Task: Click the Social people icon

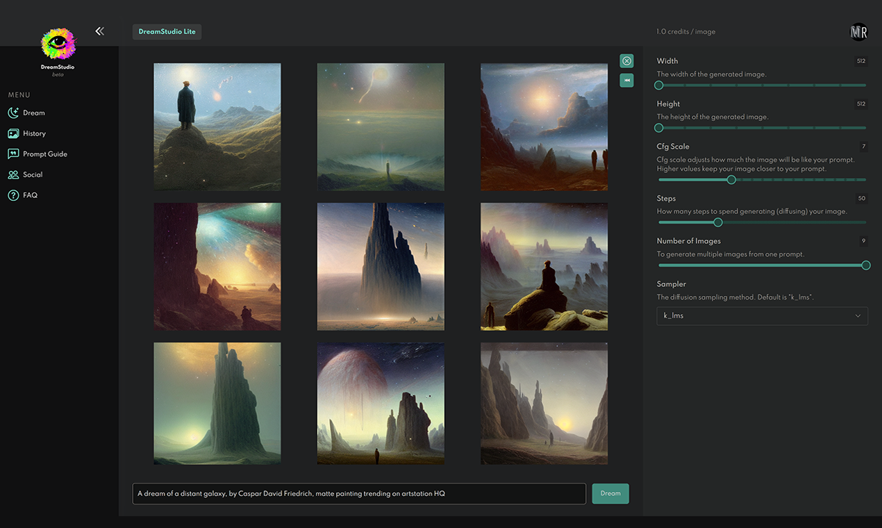Action: pyautogui.click(x=13, y=175)
